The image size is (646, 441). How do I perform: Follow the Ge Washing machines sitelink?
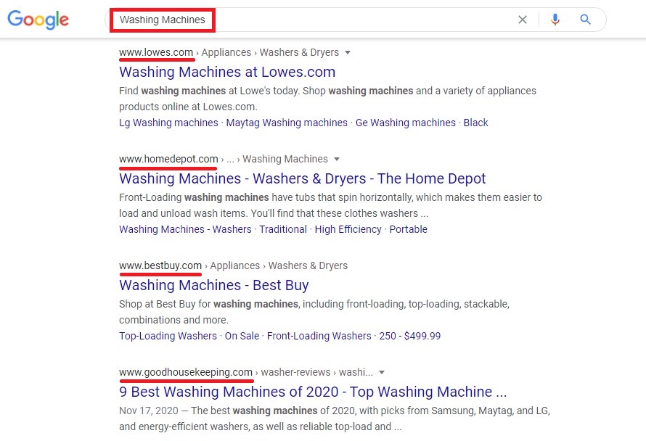406,123
